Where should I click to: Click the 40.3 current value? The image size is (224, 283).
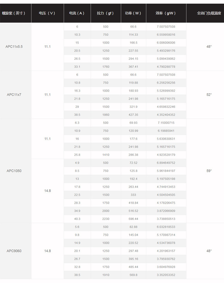click(77, 219)
